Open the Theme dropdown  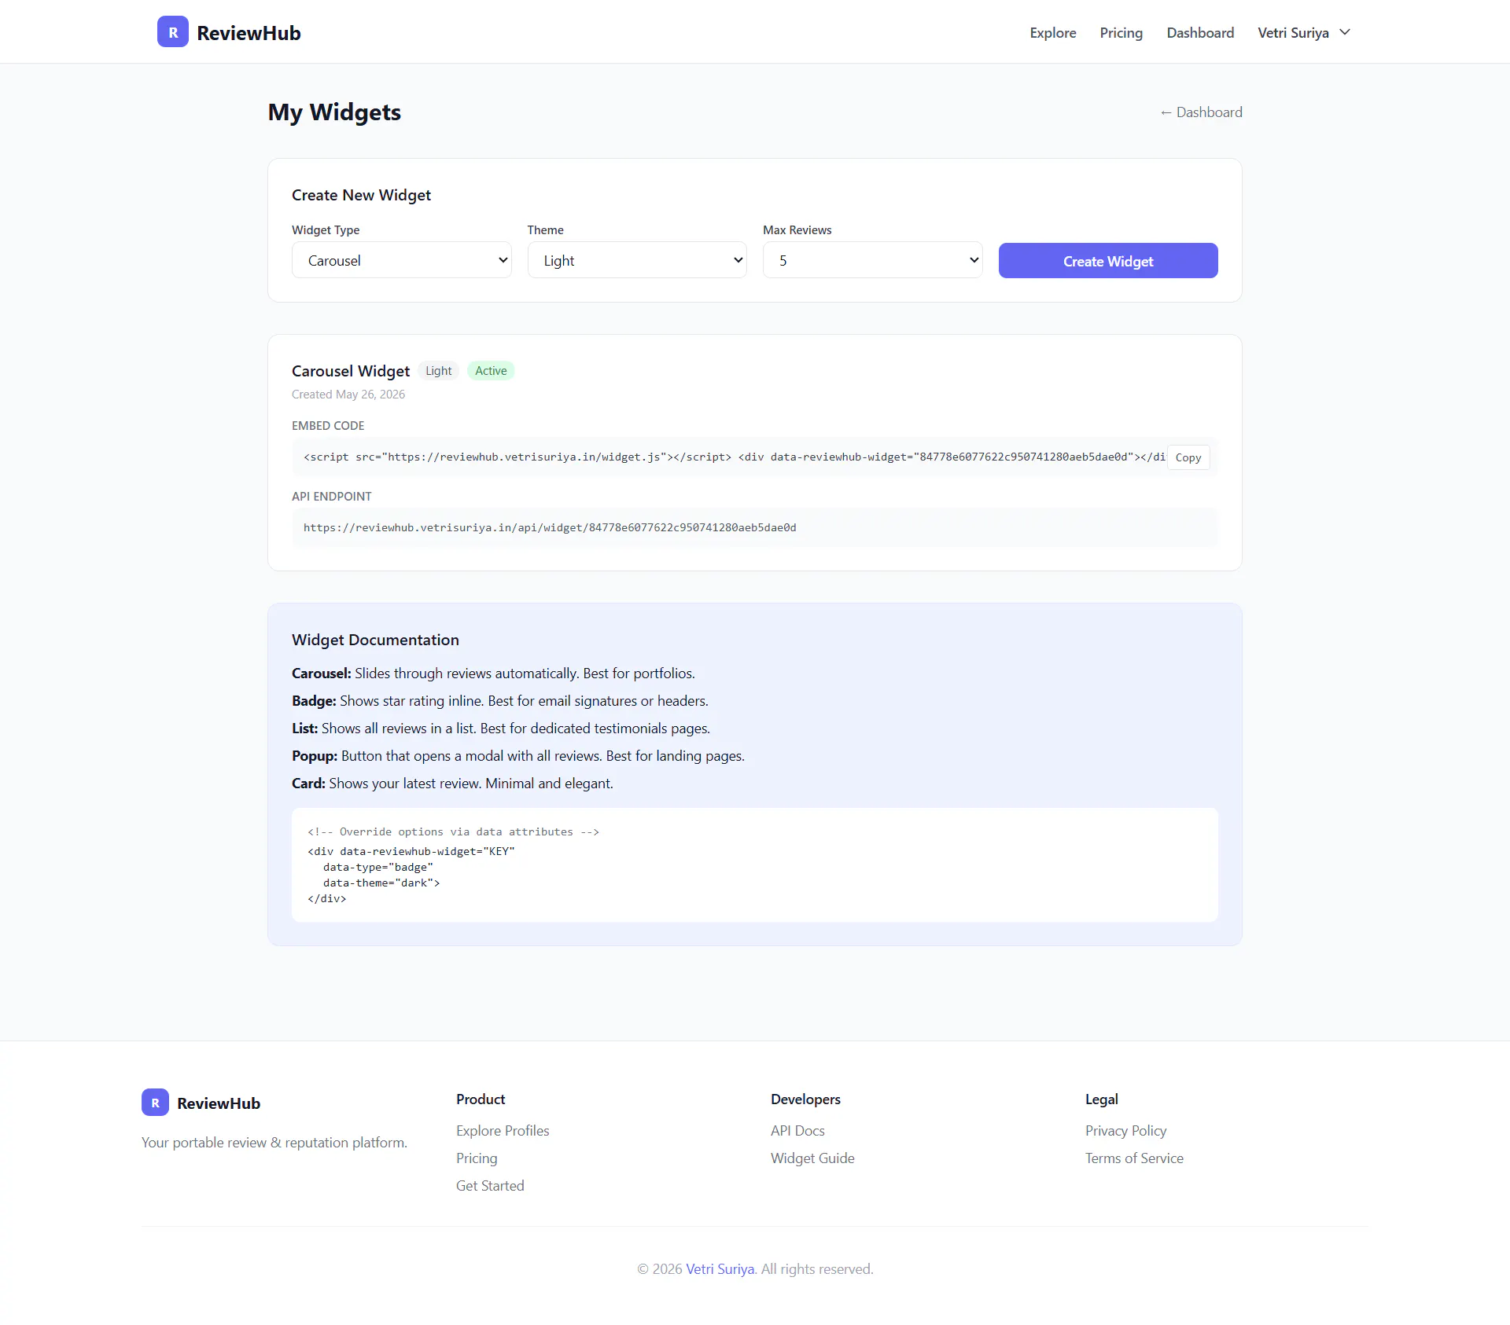(x=637, y=260)
